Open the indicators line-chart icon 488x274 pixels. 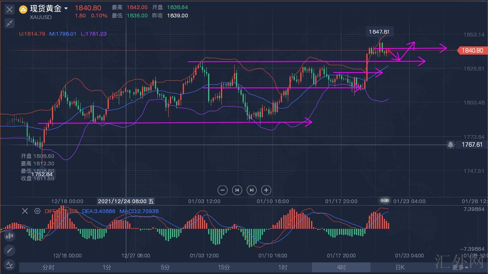pyautogui.click(x=9, y=264)
